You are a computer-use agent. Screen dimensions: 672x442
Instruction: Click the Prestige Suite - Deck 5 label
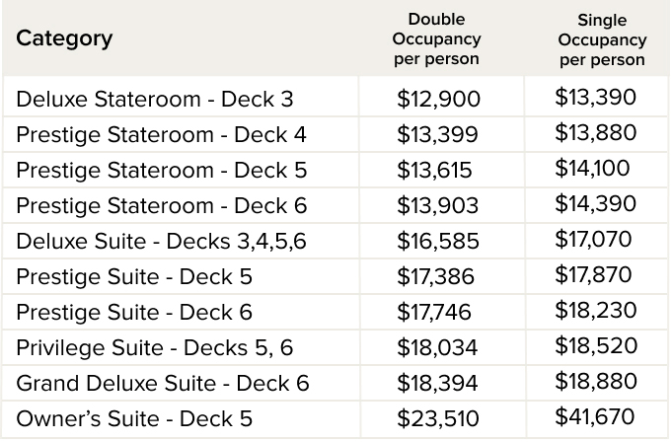point(134,276)
